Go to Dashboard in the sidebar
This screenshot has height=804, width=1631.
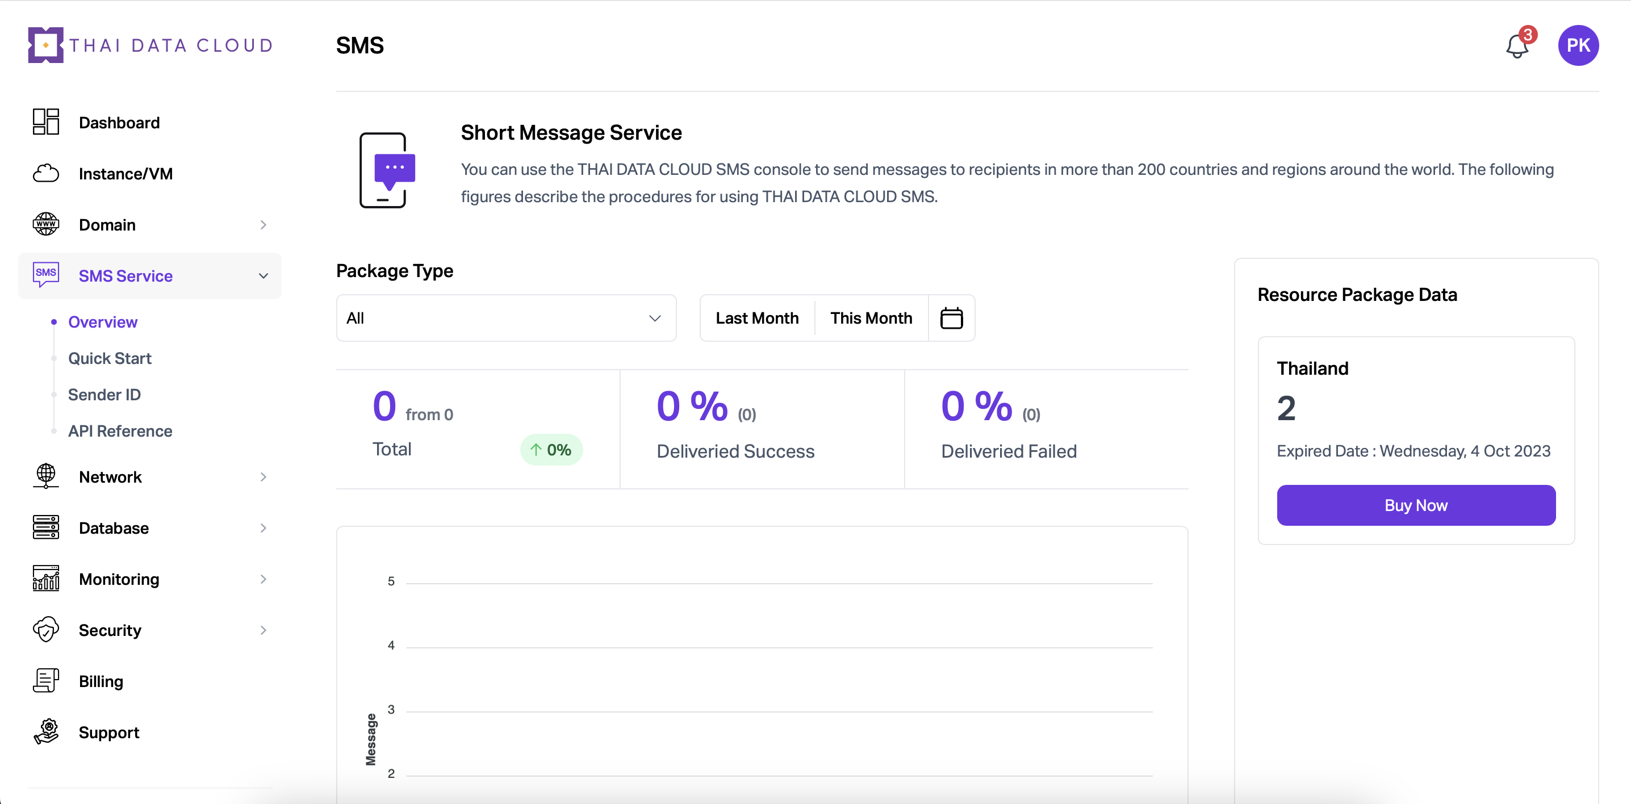[x=149, y=122]
